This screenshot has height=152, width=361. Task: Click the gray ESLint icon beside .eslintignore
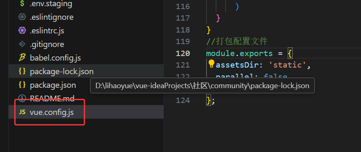[22, 17]
